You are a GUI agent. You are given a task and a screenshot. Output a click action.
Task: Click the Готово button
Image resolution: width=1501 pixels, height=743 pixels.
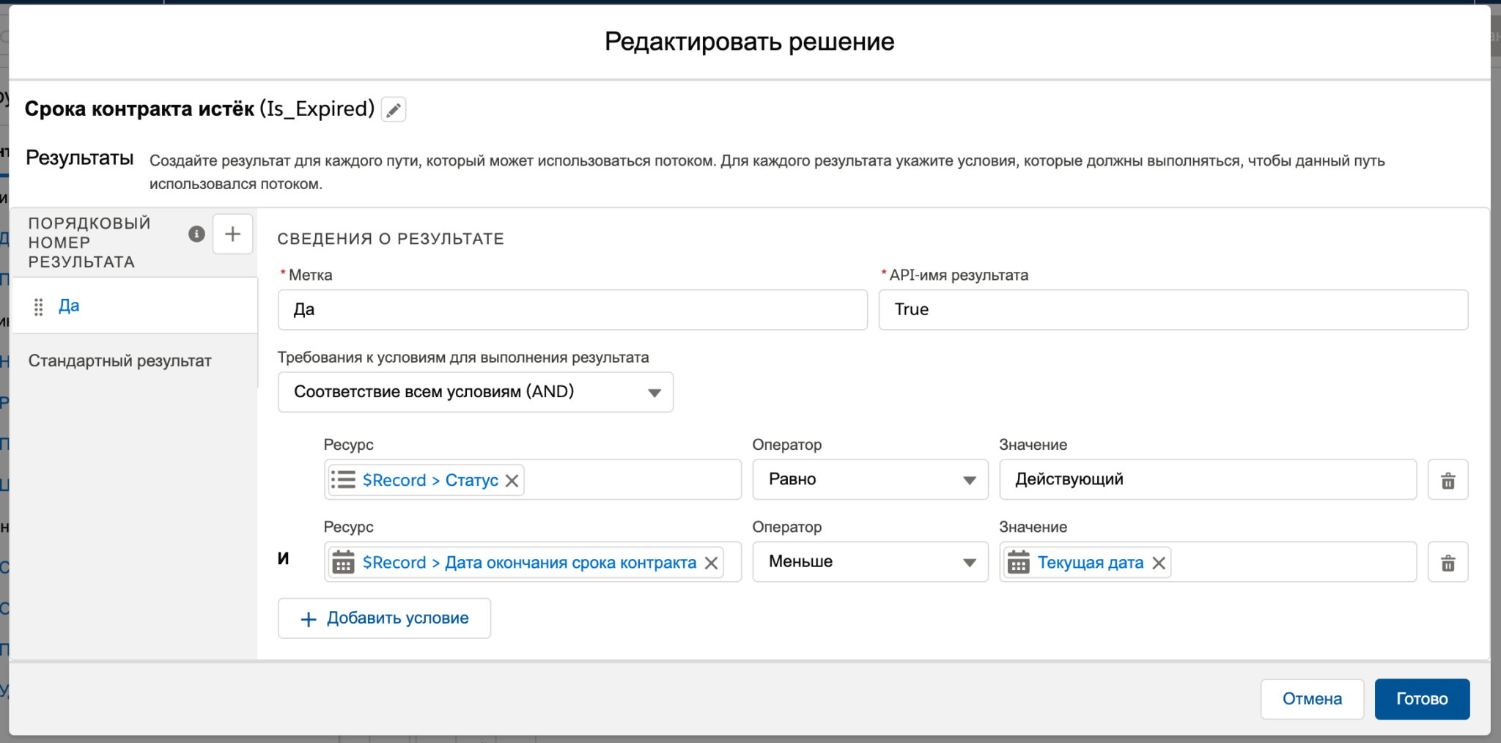coord(1422,699)
